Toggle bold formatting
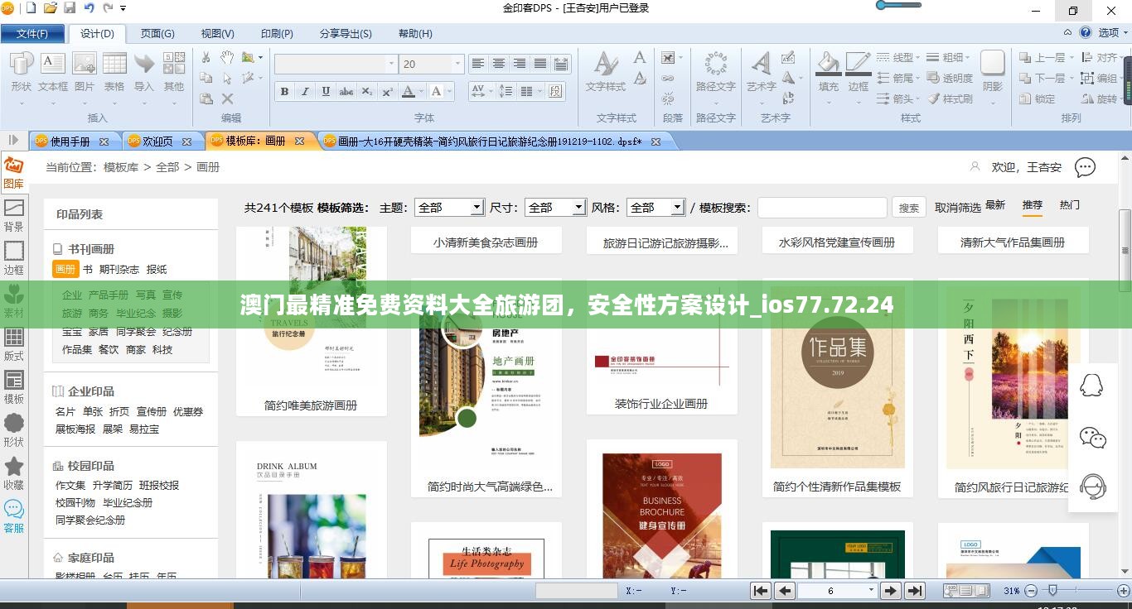This screenshot has width=1132, height=609. [284, 92]
